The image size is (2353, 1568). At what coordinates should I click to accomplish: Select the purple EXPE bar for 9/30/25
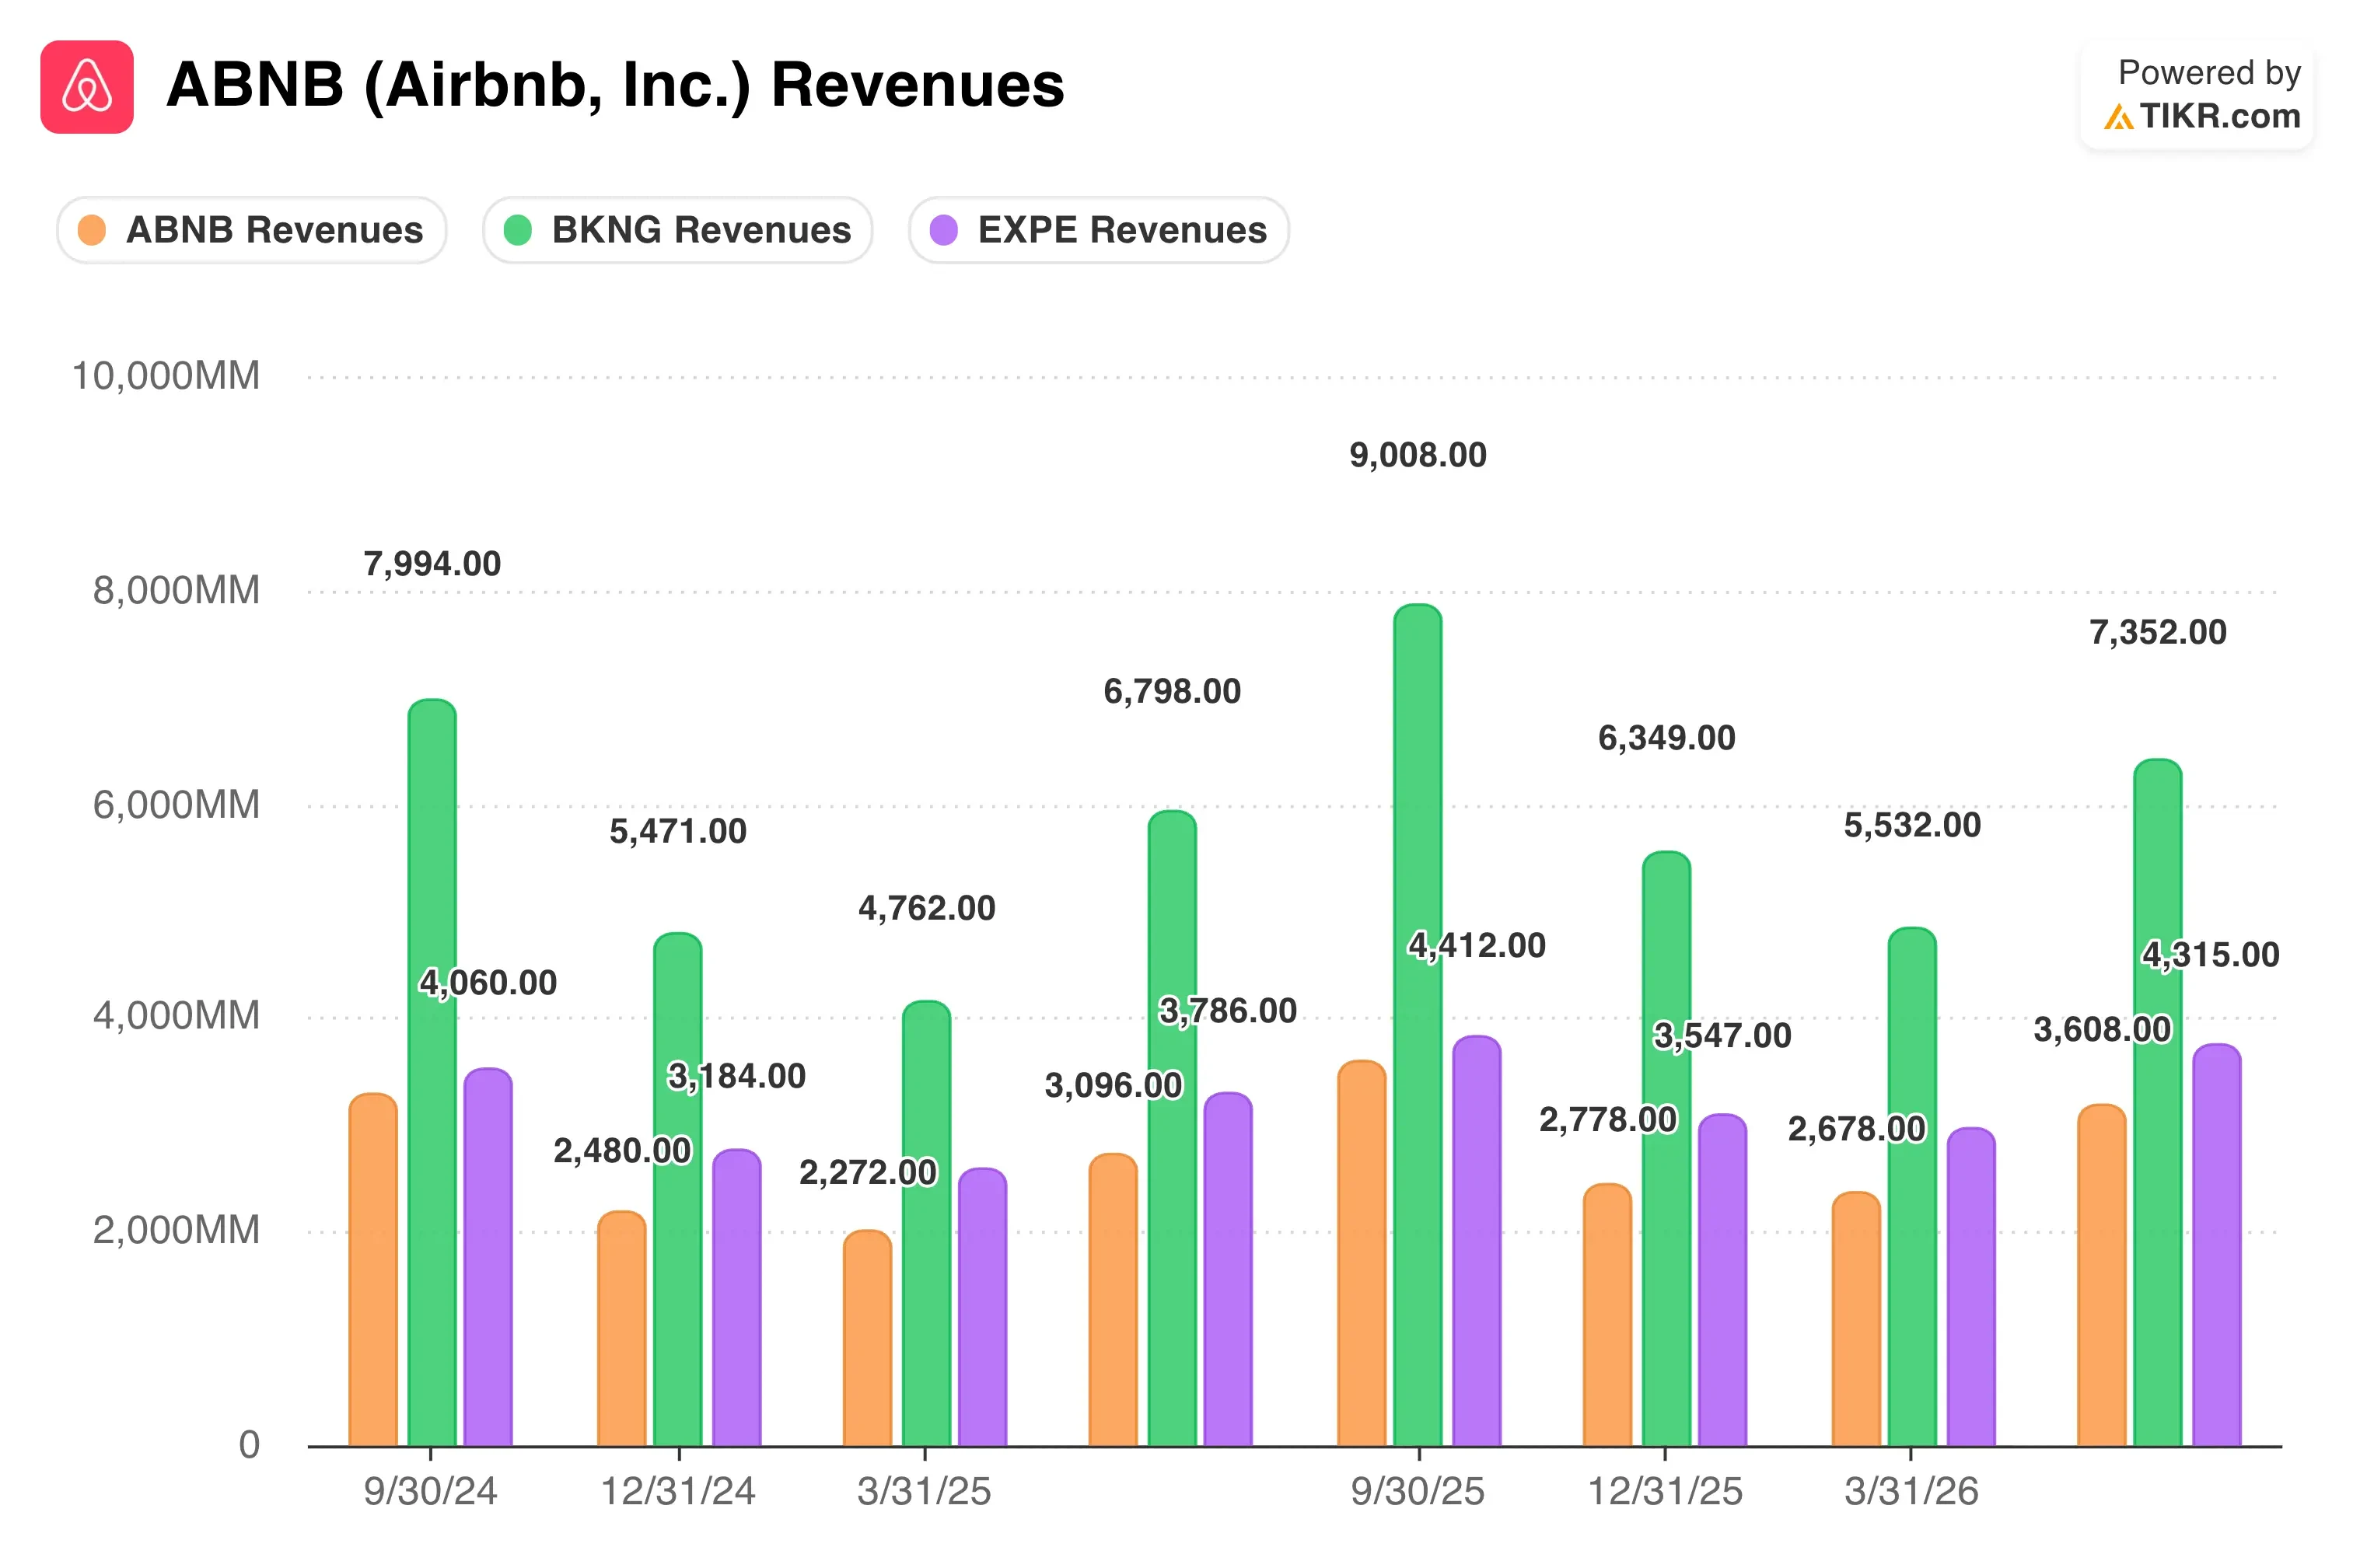[1477, 1241]
